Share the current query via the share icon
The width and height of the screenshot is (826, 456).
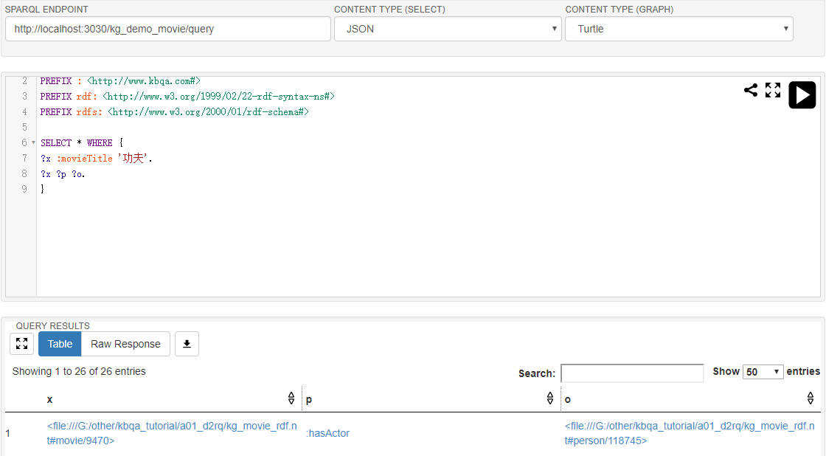pyautogui.click(x=751, y=90)
